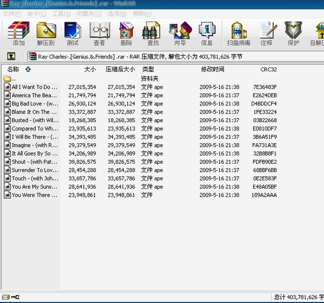Click the file icon of All I Want To Do
Screen dimensions: 324x303
[7, 87]
